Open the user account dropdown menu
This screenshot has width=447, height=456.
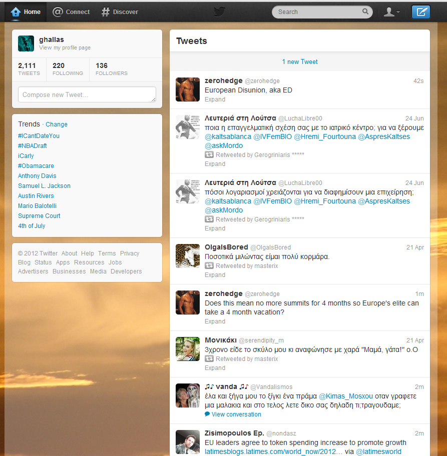(x=391, y=12)
